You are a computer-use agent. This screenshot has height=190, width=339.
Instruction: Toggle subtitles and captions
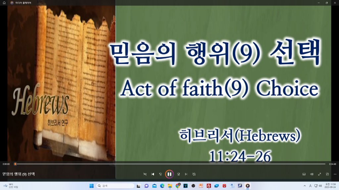(x=304, y=174)
